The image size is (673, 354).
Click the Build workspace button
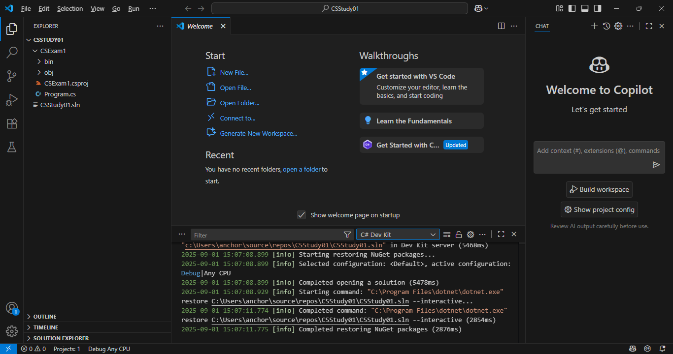click(599, 189)
